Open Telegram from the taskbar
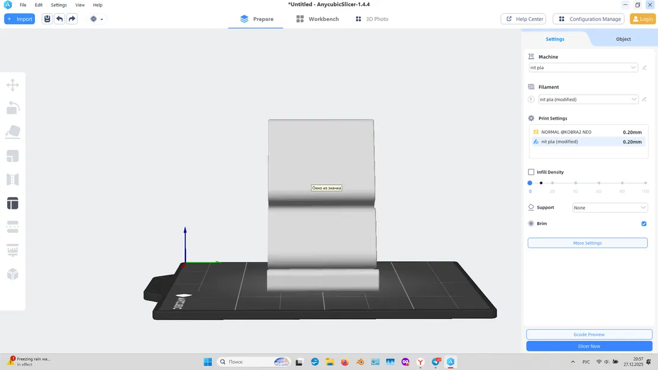This screenshot has height=370, width=658. (x=435, y=362)
